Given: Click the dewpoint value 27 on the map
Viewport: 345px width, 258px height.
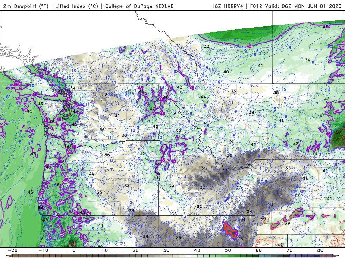Looking at the screenshot, I should [297, 195].
